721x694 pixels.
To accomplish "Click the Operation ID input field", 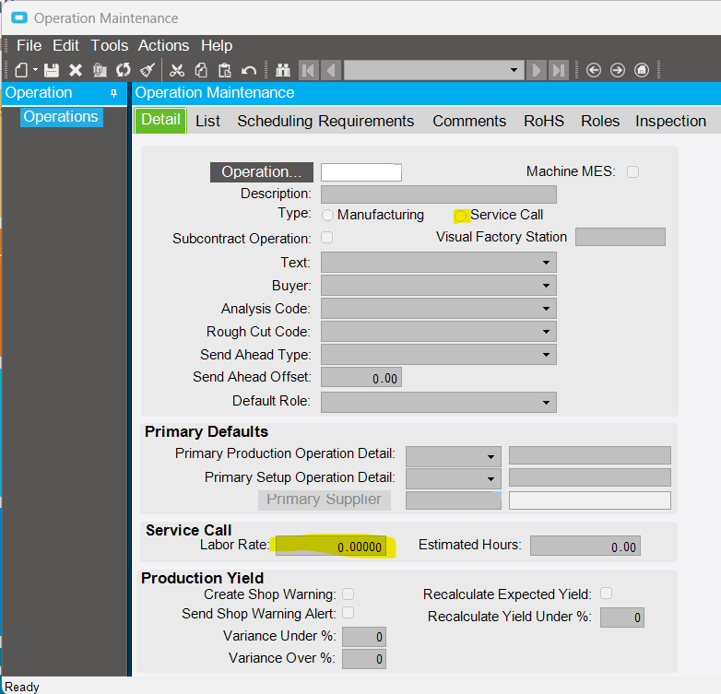I will (x=360, y=172).
